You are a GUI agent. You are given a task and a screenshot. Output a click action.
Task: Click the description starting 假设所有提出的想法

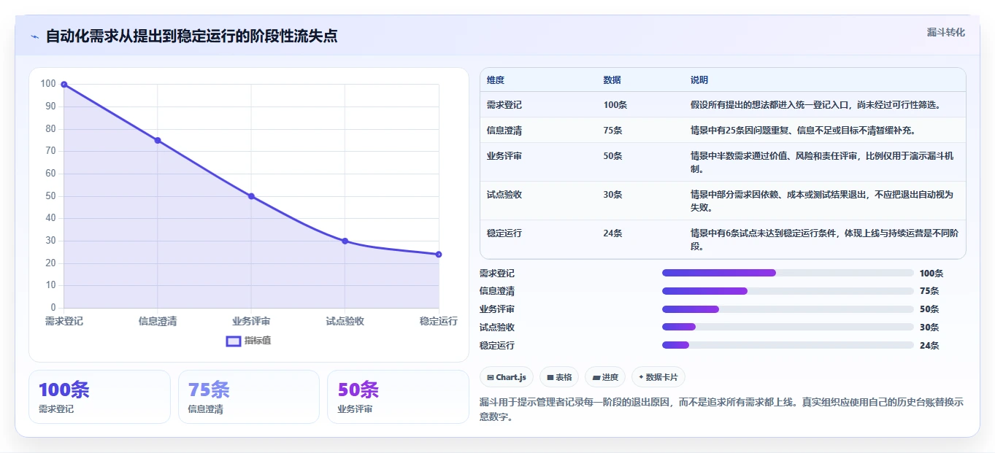pyautogui.click(x=815, y=105)
